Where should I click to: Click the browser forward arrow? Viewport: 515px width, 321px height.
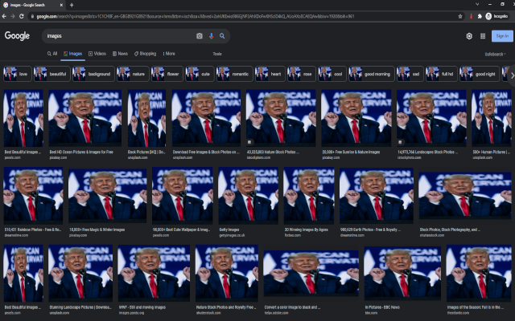13,16
